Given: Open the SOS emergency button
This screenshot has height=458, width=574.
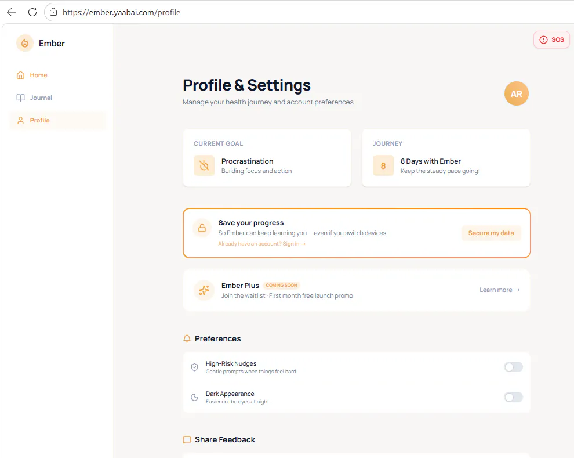Looking at the screenshot, I should (551, 39).
